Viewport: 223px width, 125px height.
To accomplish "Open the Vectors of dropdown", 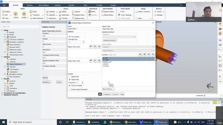I will click(x=119, y=37).
